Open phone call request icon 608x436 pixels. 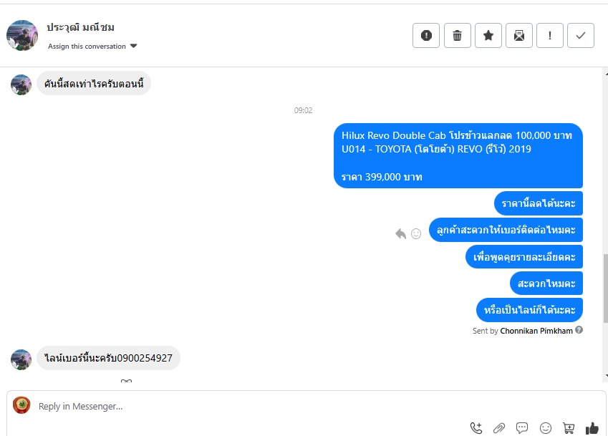476,428
